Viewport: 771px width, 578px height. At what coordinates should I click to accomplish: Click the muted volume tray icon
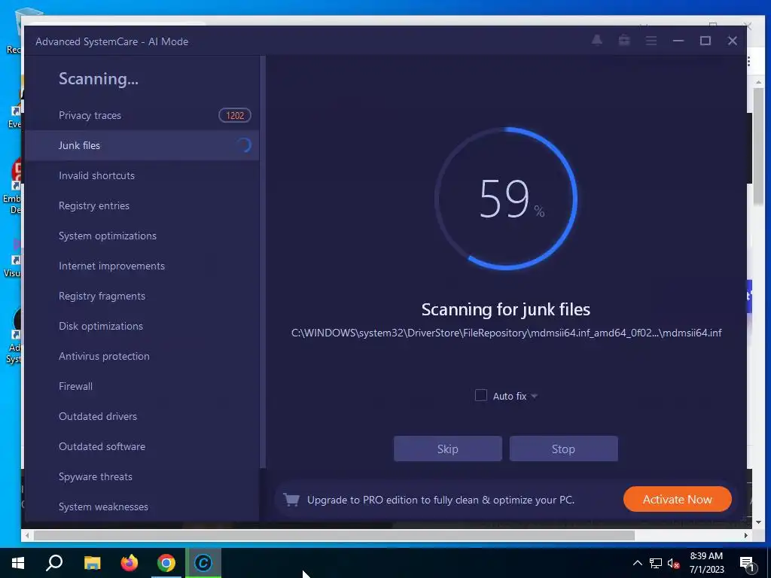(674, 563)
